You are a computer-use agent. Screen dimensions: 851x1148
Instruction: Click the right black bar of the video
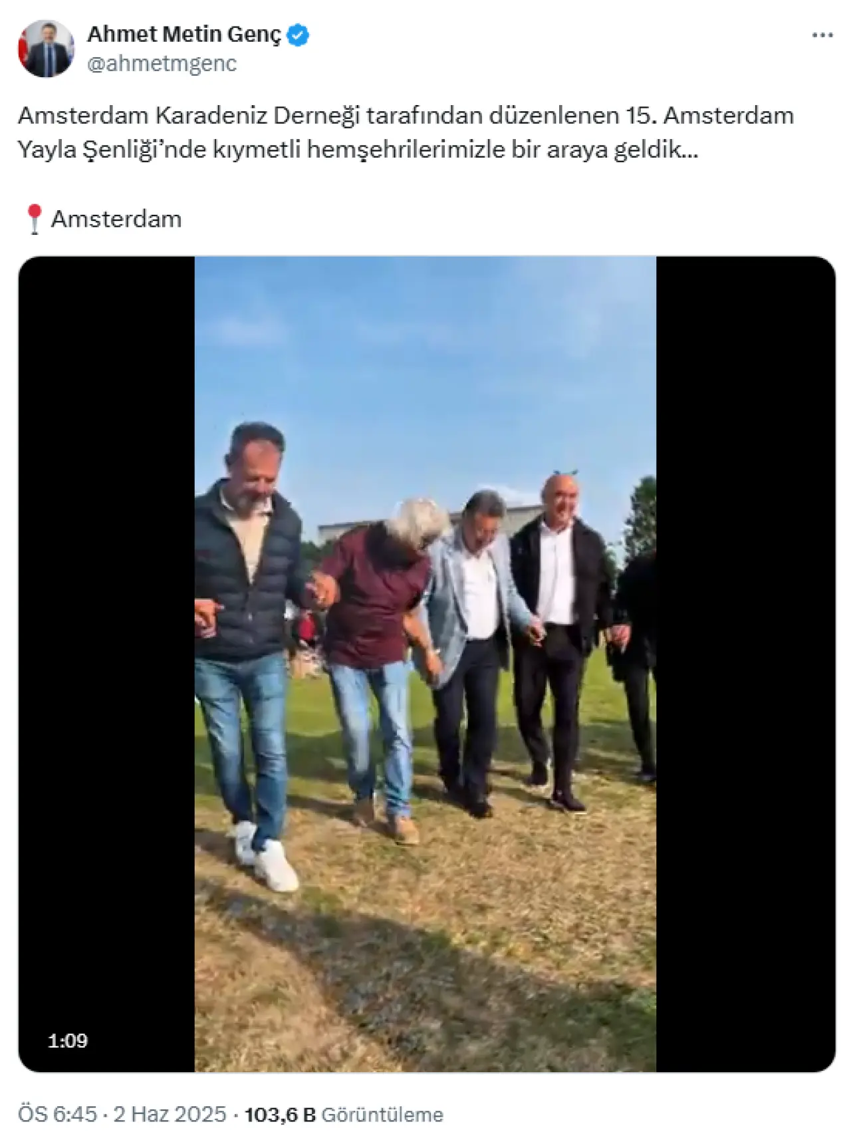point(745,663)
